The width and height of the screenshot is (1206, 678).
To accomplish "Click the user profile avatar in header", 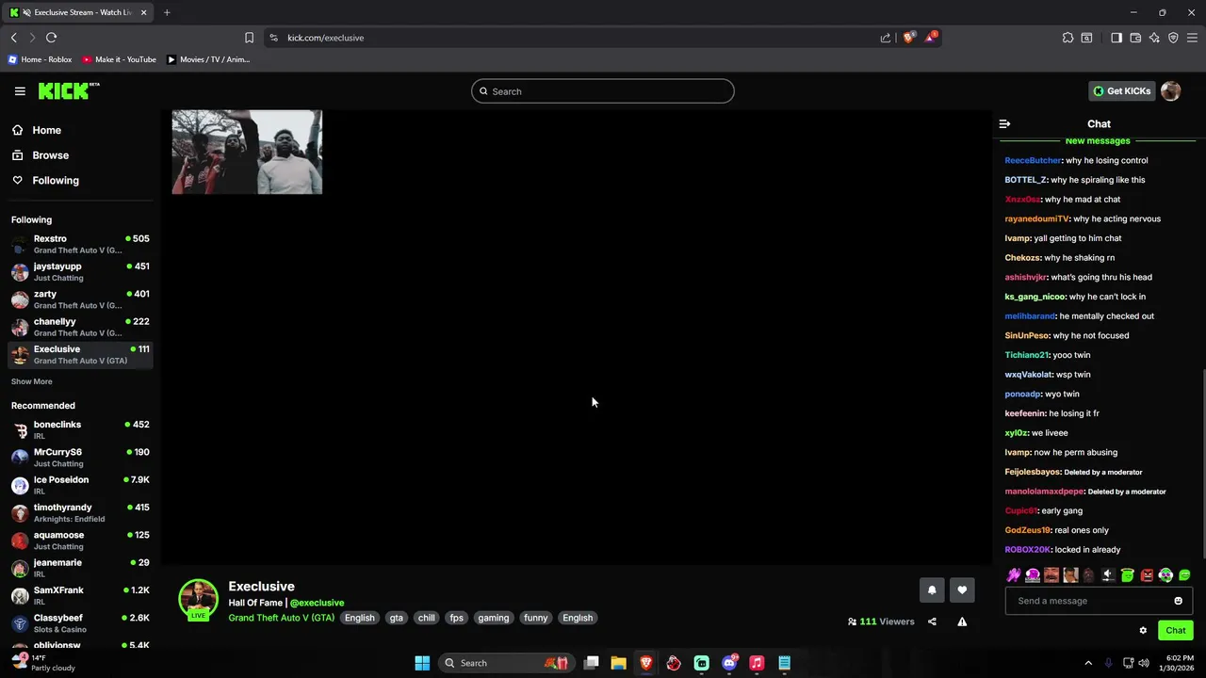I will click(x=1170, y=91).
